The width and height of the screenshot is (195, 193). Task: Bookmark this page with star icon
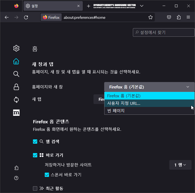point(151,17)
